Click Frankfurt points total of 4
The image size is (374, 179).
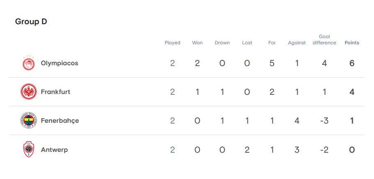352,92
